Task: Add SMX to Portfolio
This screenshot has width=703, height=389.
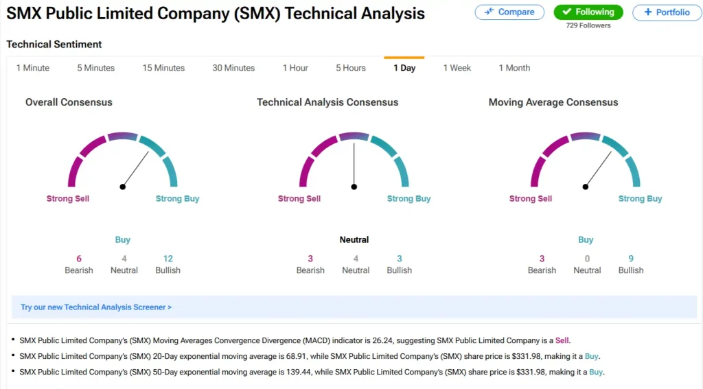Action: point(667,12)
